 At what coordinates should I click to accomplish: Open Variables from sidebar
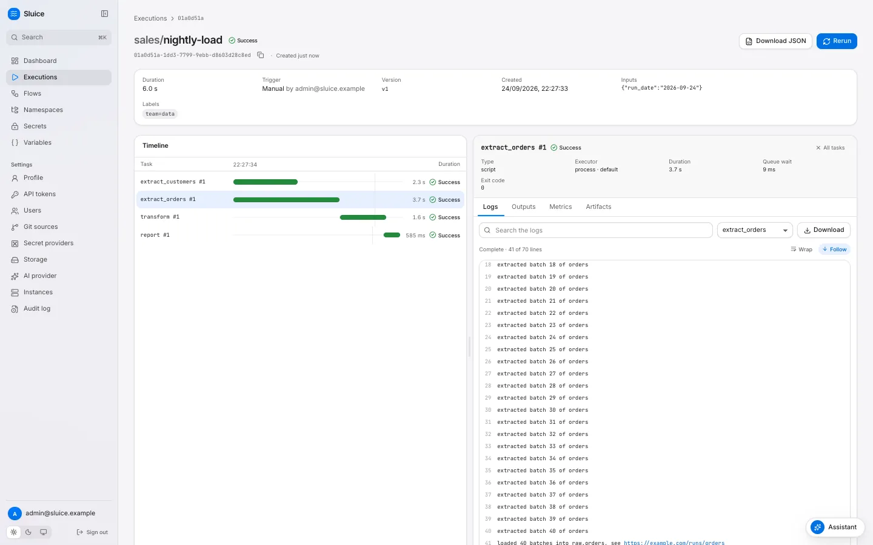[x=59, y=142]
